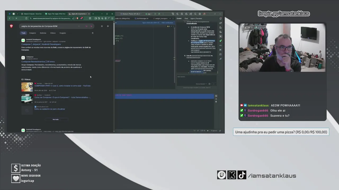Submit search with magnifier icon
Viewport: 339px width, 190px height.
coord(86,26)
